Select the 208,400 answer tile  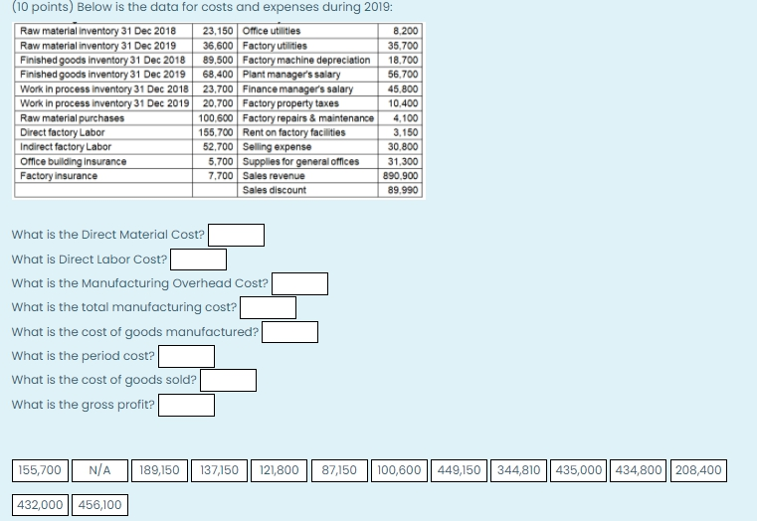tap(698, 470)
